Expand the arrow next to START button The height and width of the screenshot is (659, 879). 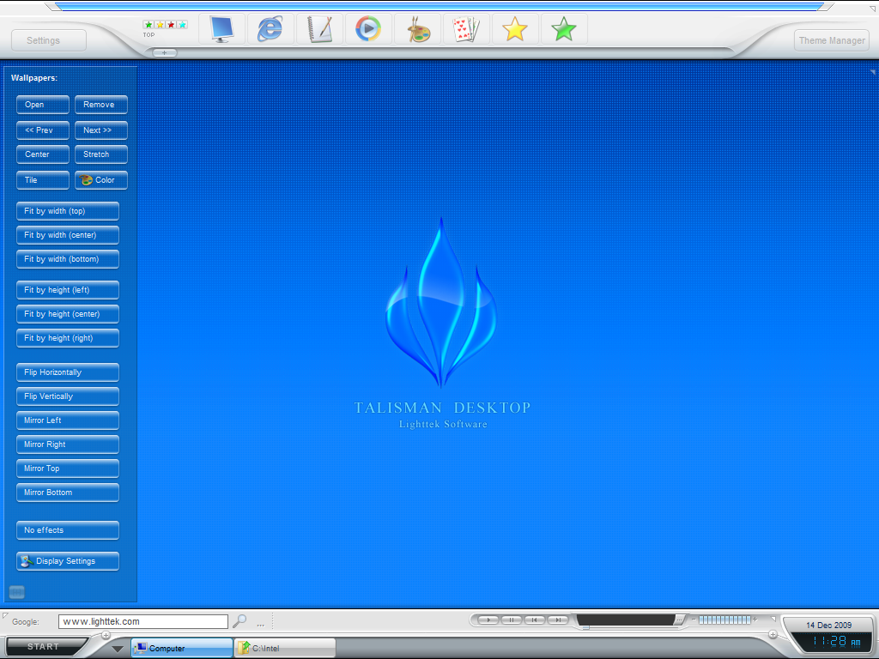tap(118, 649)
